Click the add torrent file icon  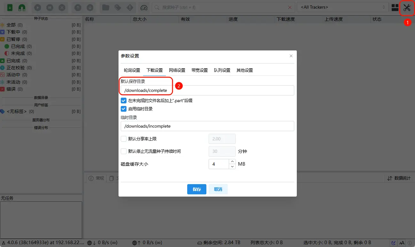tap(10, 7)
